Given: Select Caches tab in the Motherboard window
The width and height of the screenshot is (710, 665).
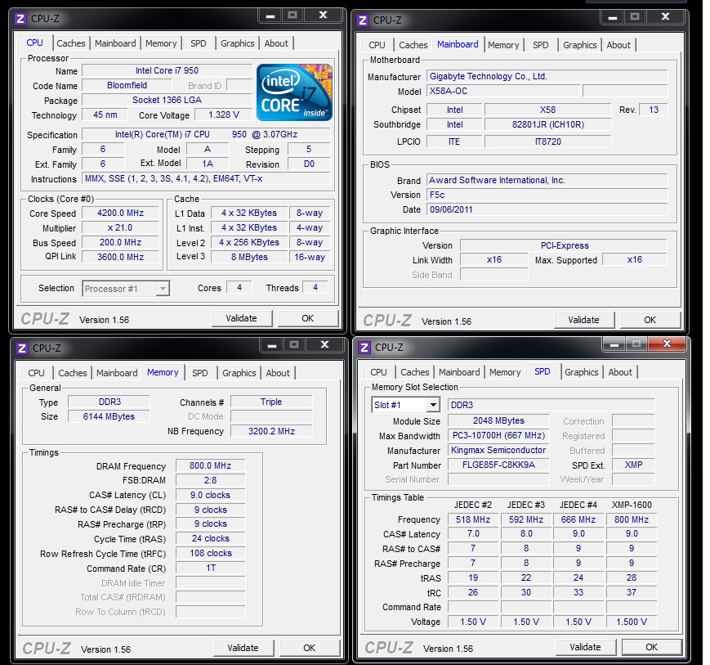Looking at the screenshot, I should tap(413, 45).
